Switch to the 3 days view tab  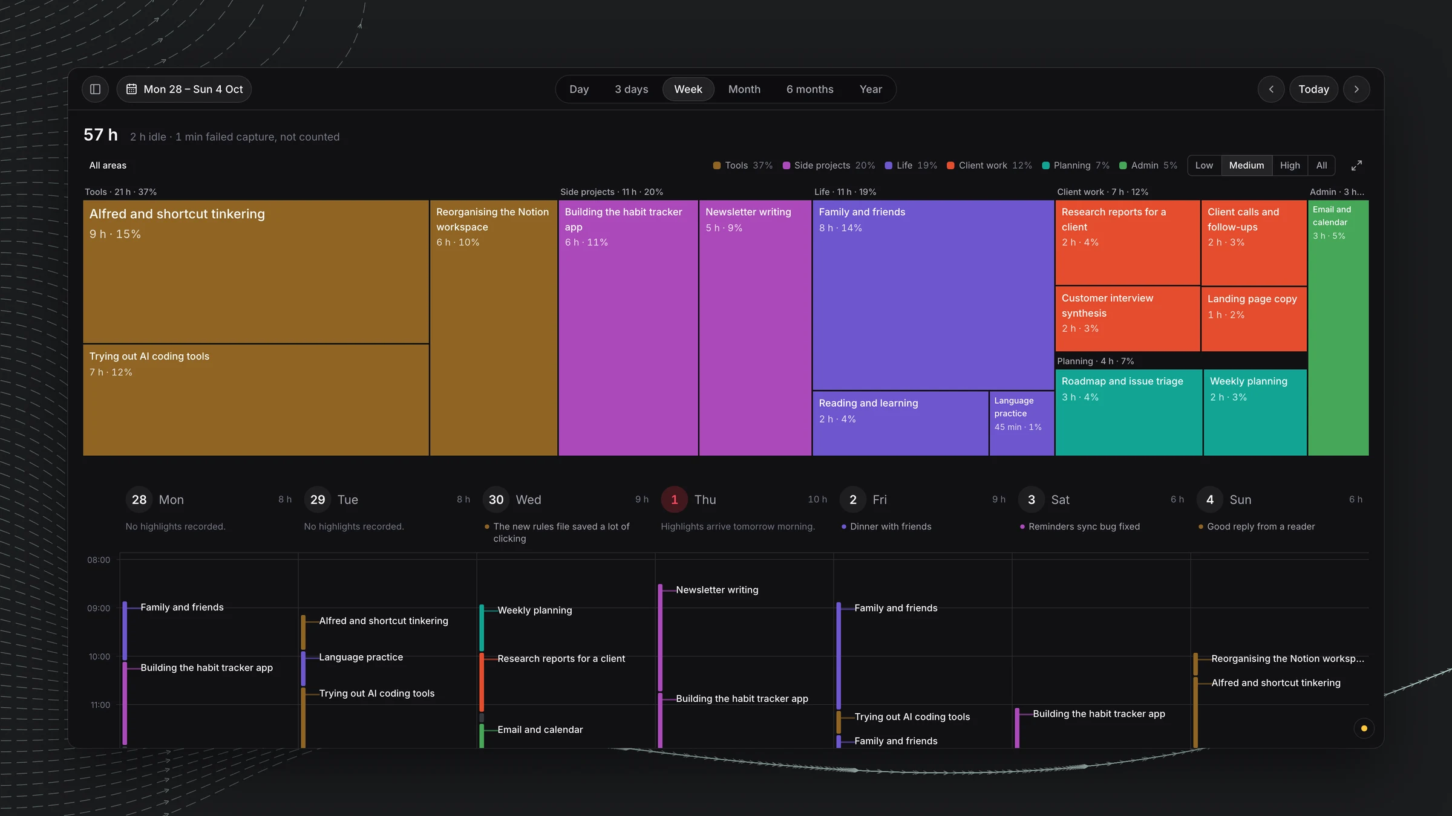pyautogui.click(x=631, y=89)
